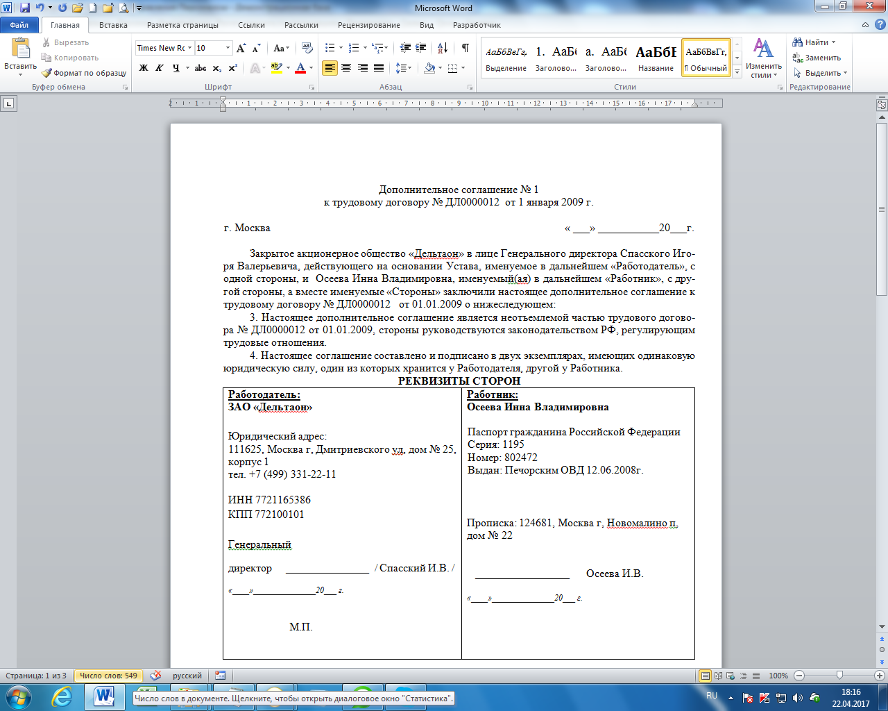
Task: Toggle Underline (Ч) formatting
Action: click(176, 68)
